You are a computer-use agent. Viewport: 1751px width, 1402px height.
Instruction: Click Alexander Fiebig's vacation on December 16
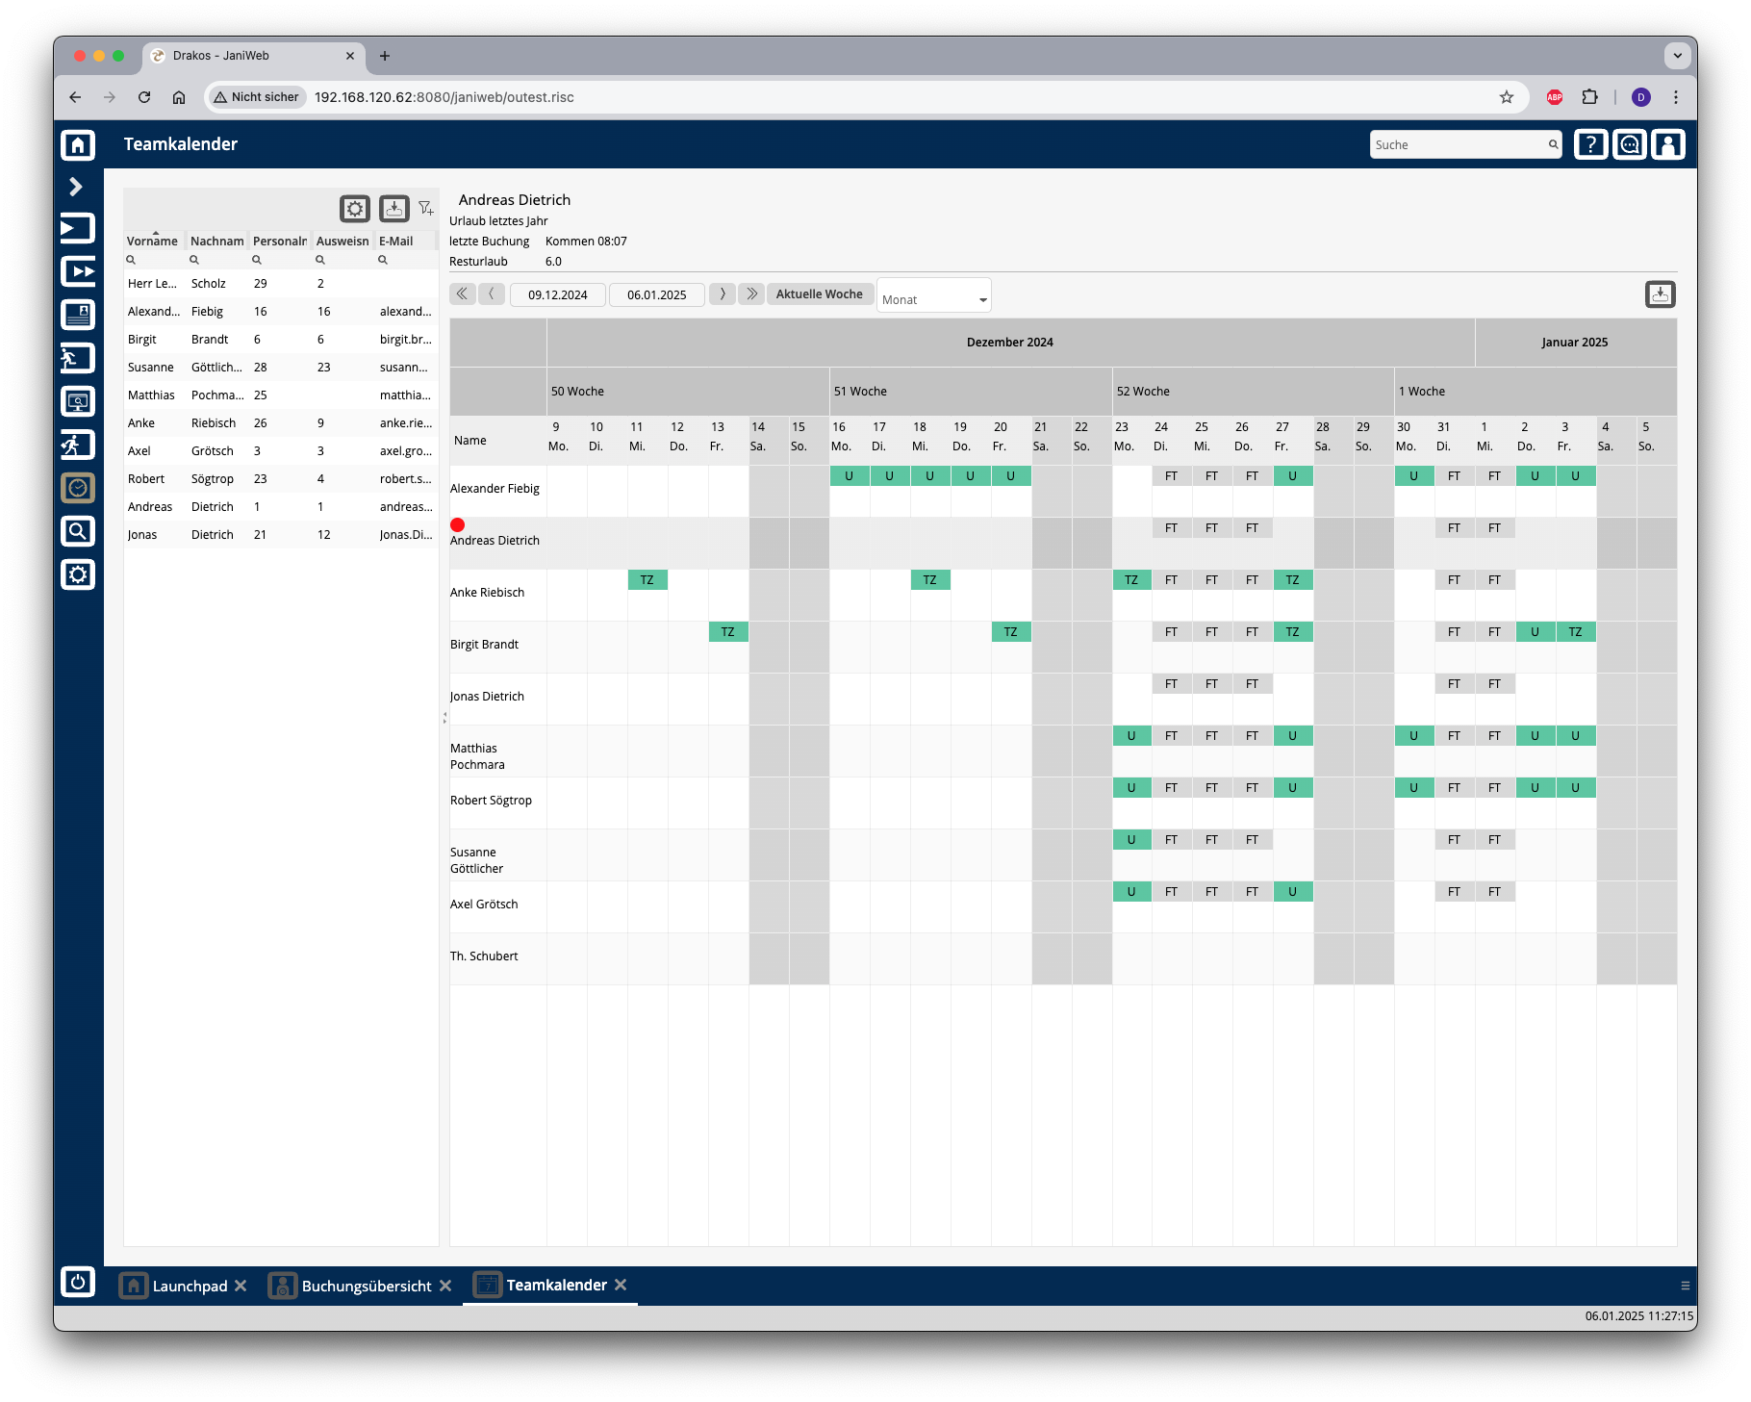[850, 475]
